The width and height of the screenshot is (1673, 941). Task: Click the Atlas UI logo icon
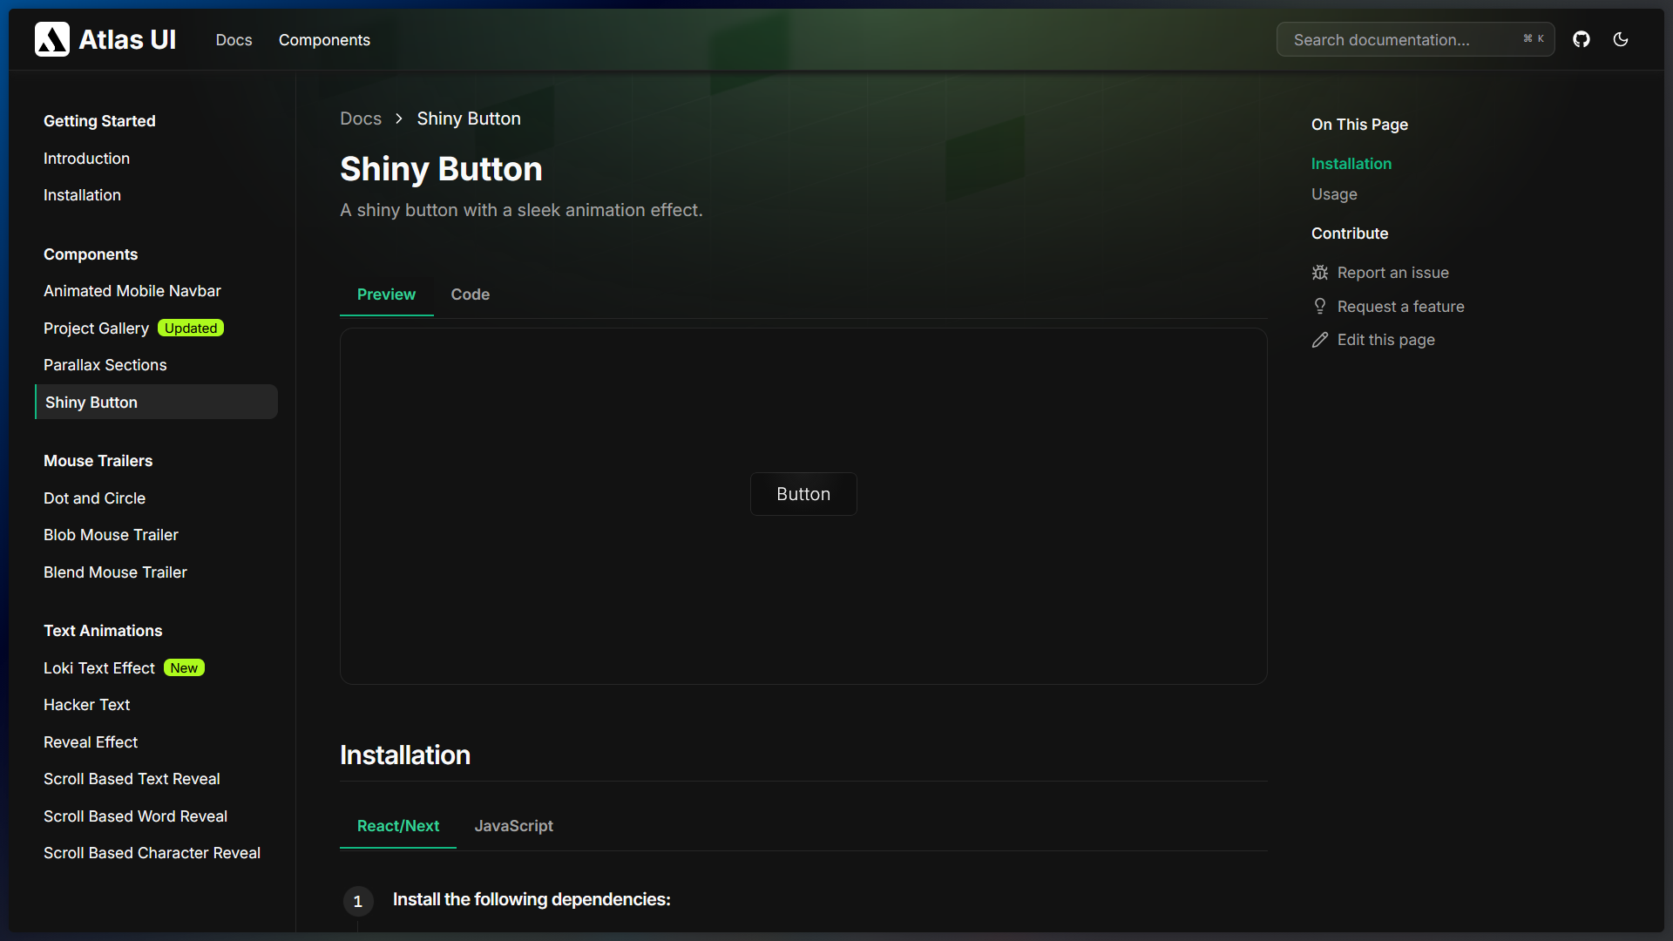52,39
